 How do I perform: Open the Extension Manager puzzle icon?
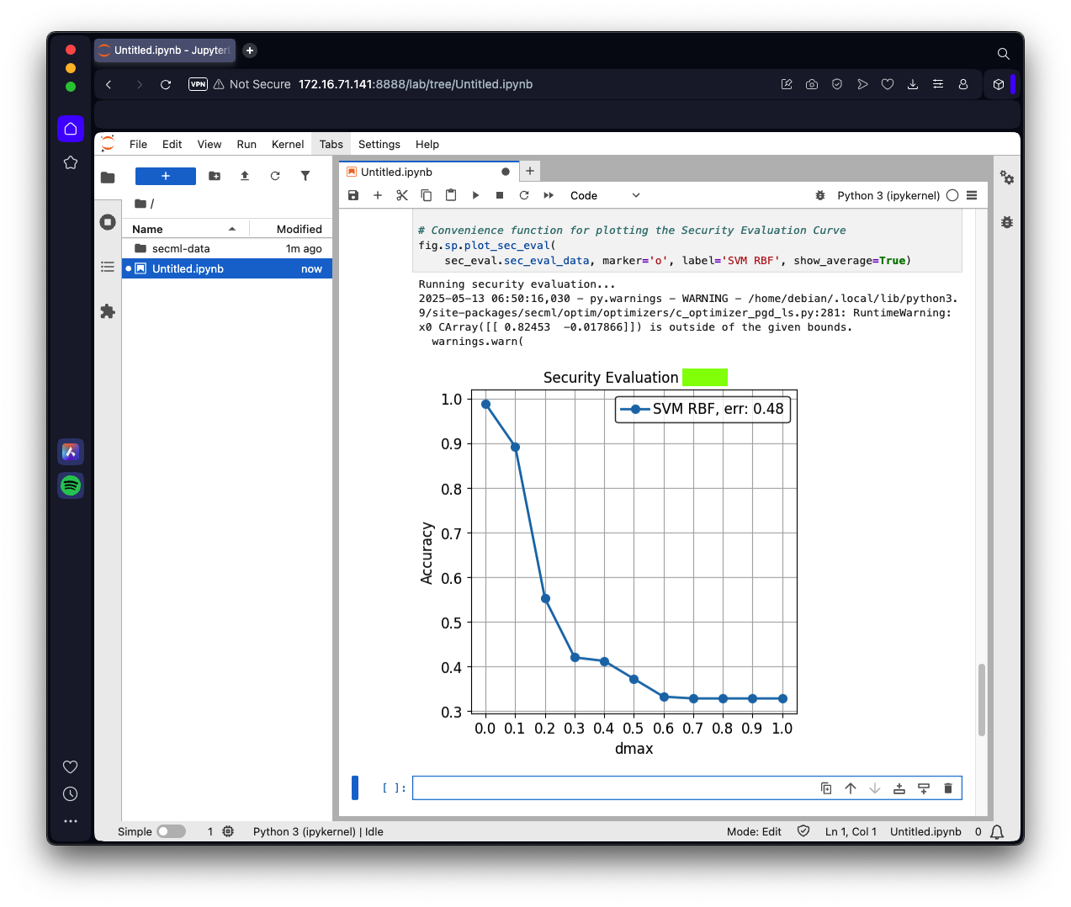coord(108,311)
